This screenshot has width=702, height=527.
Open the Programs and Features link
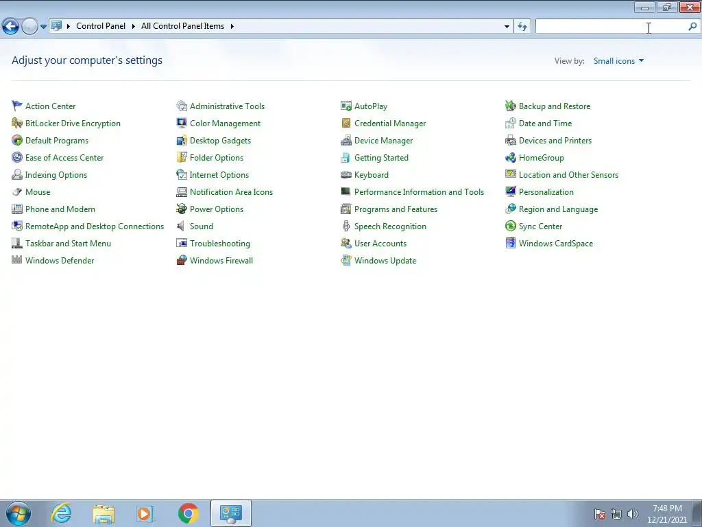(x=396, y=209)
